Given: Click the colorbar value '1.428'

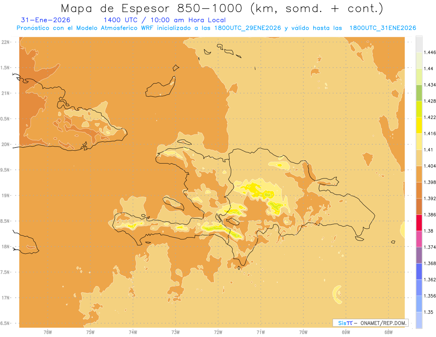Looking at the screenshot, I should point(430,101).
